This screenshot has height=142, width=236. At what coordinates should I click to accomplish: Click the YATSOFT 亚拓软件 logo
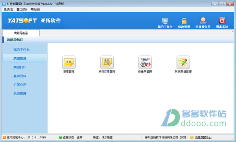[x=34, y=20]
